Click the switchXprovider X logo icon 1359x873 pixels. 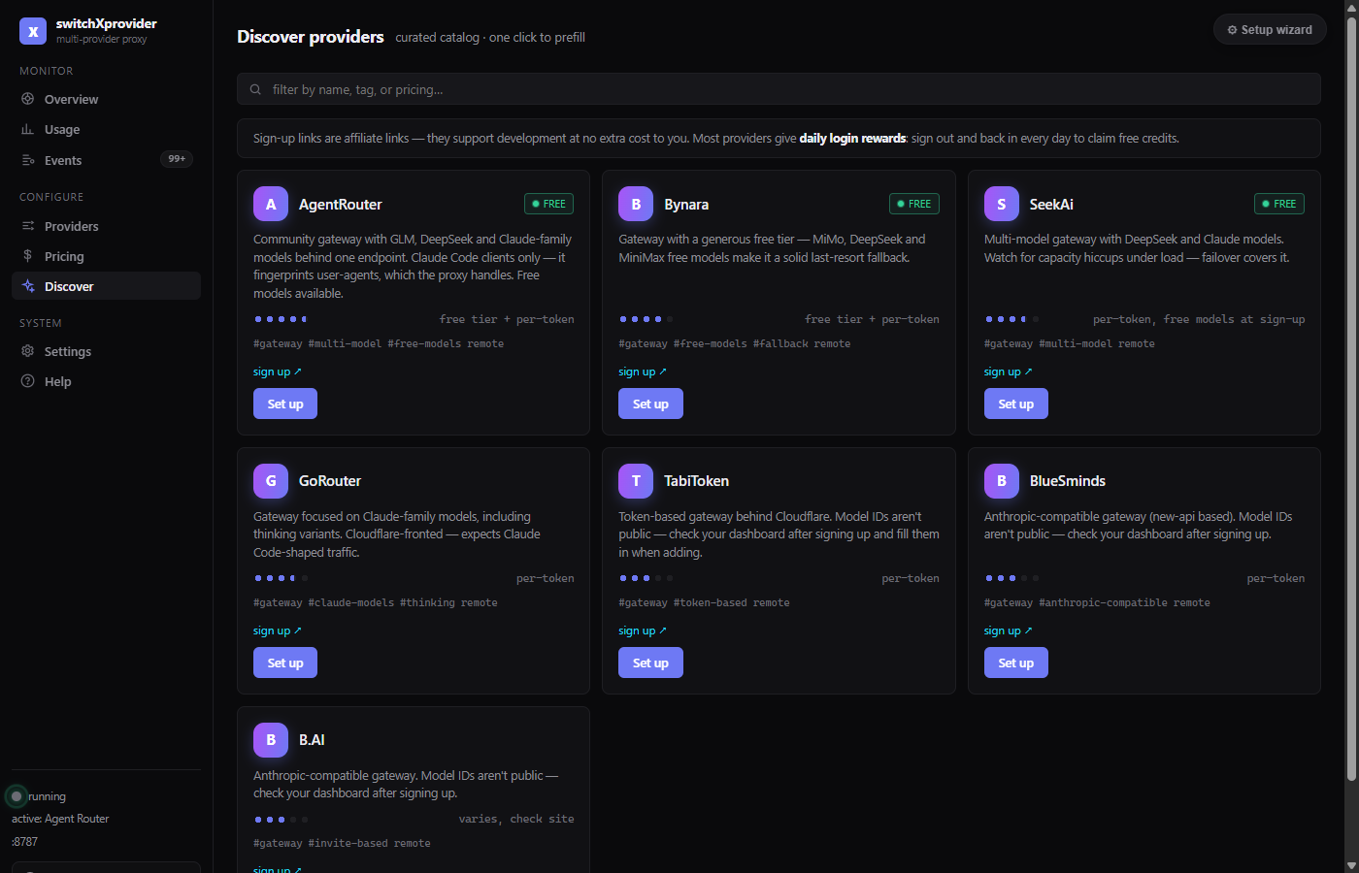point(33,31)
